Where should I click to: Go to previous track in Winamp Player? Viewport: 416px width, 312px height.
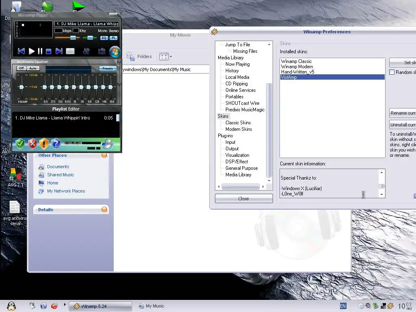click(x=21, y=51)
